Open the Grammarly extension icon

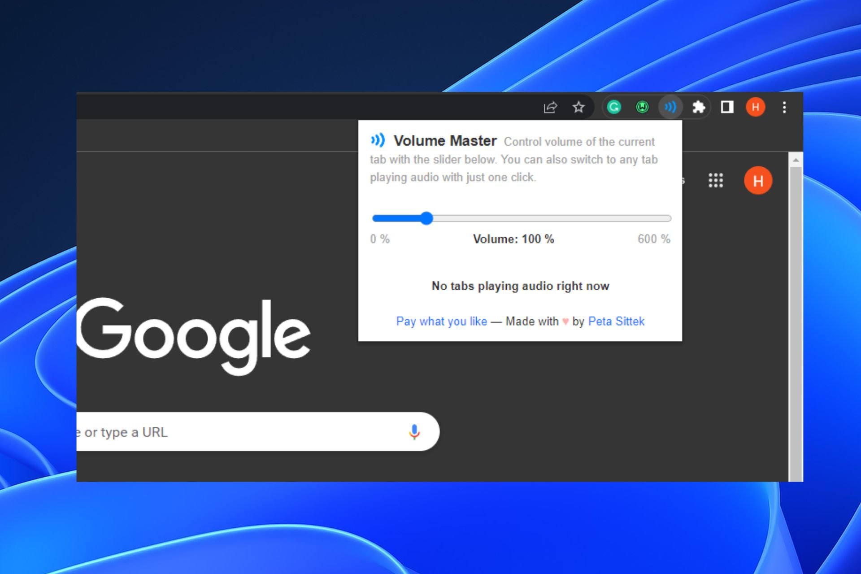[x=614, y=107]
